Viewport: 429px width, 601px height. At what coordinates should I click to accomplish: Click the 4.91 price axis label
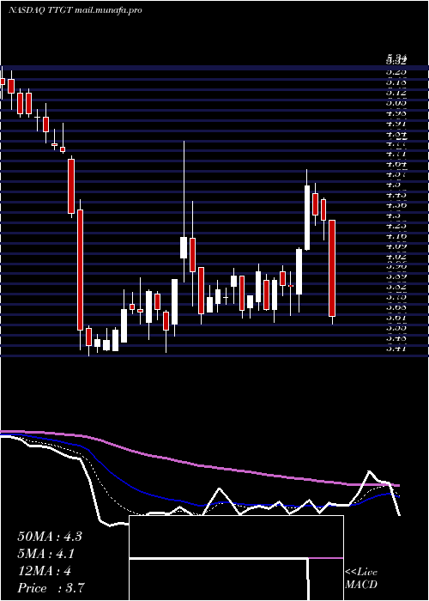click(396, 124)
